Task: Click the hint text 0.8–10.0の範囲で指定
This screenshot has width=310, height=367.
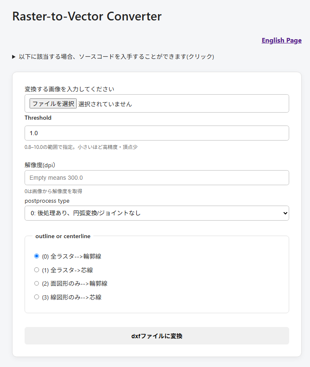Action: [81, 147]
